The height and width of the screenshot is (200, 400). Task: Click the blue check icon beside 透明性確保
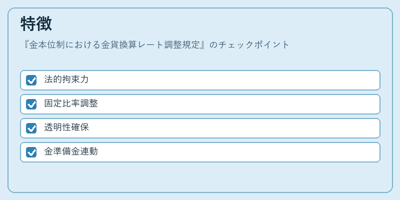click(31, 128)
